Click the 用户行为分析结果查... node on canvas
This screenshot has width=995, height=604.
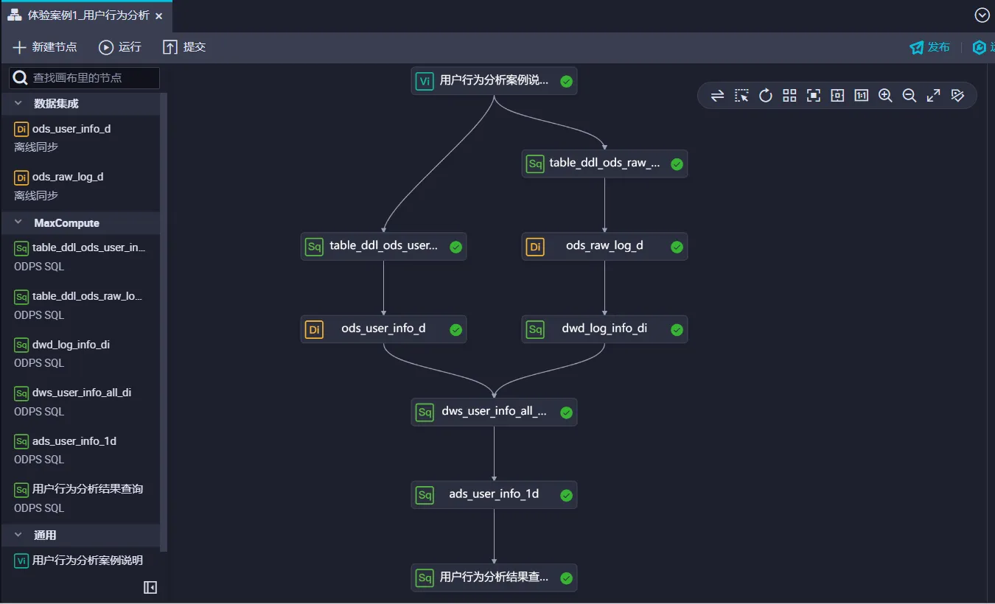494,577
